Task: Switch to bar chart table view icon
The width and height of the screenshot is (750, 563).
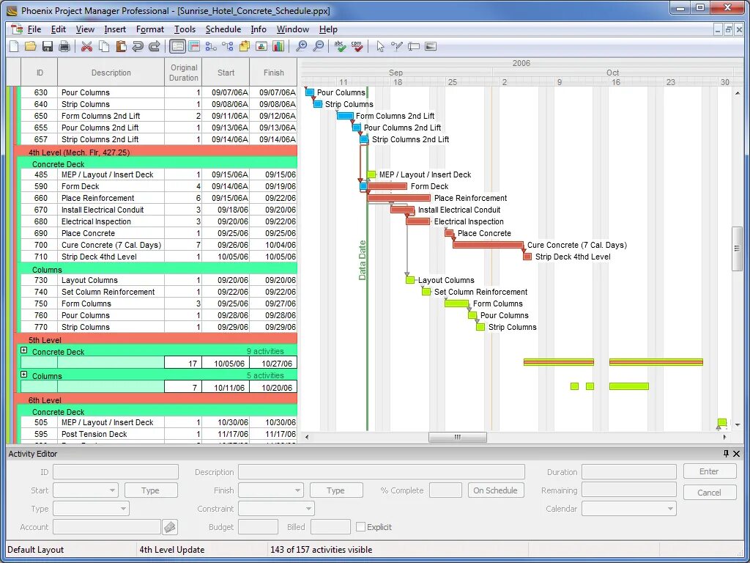Action: [x=177, y=46]
